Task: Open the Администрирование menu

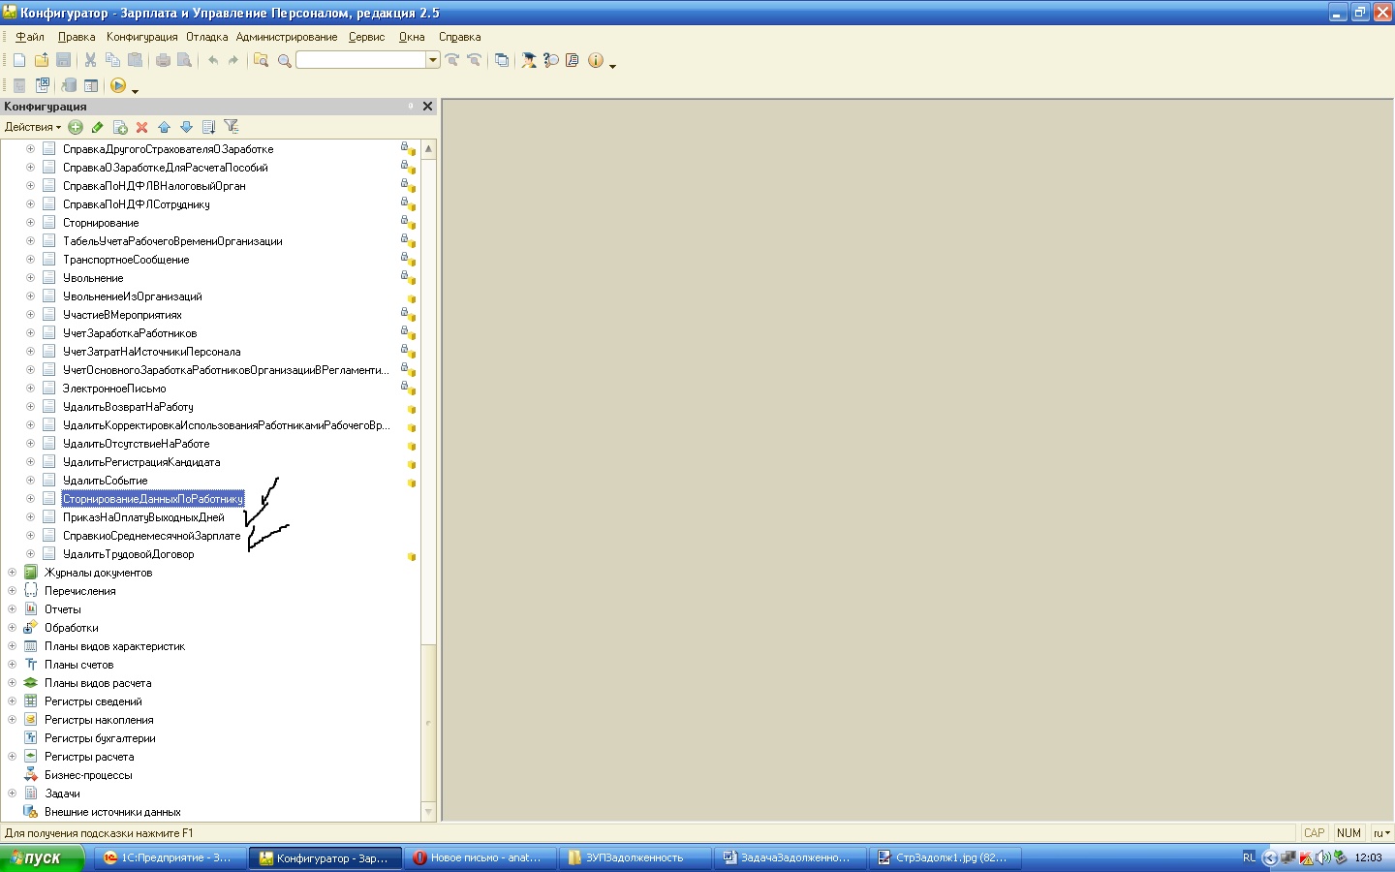Action: pos(286,37)
